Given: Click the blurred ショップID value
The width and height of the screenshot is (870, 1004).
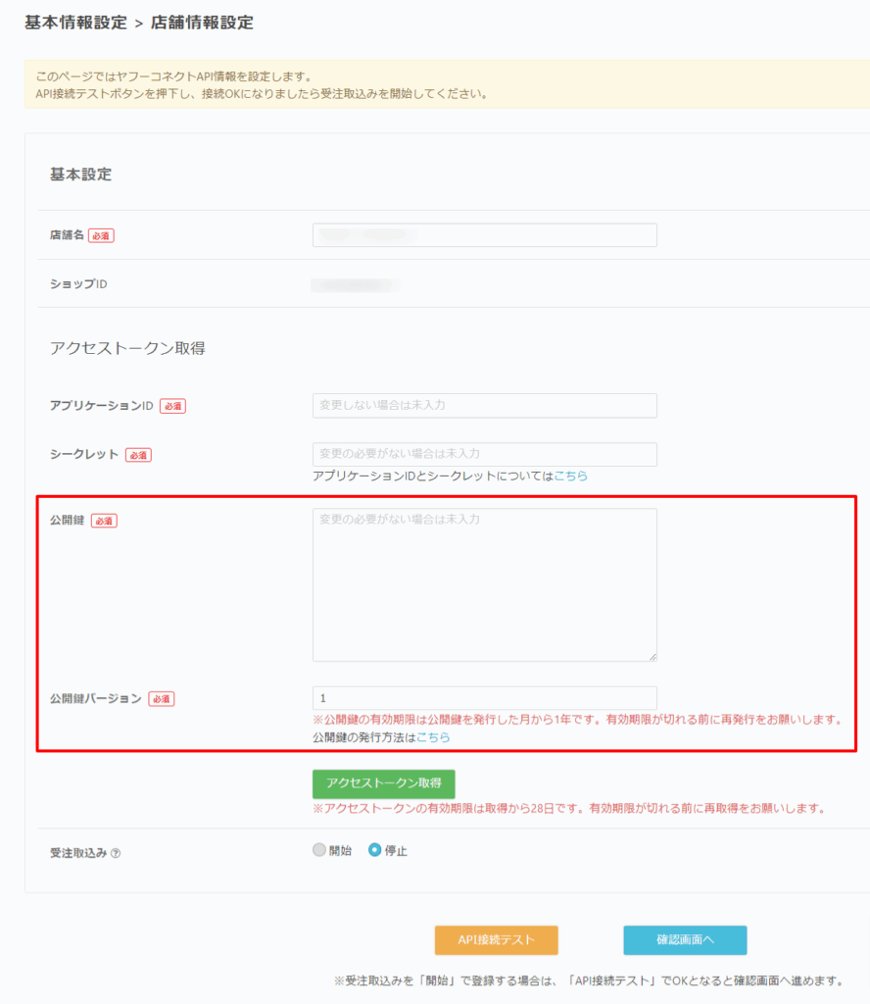Looking at the screenshot, I should 355,284.
